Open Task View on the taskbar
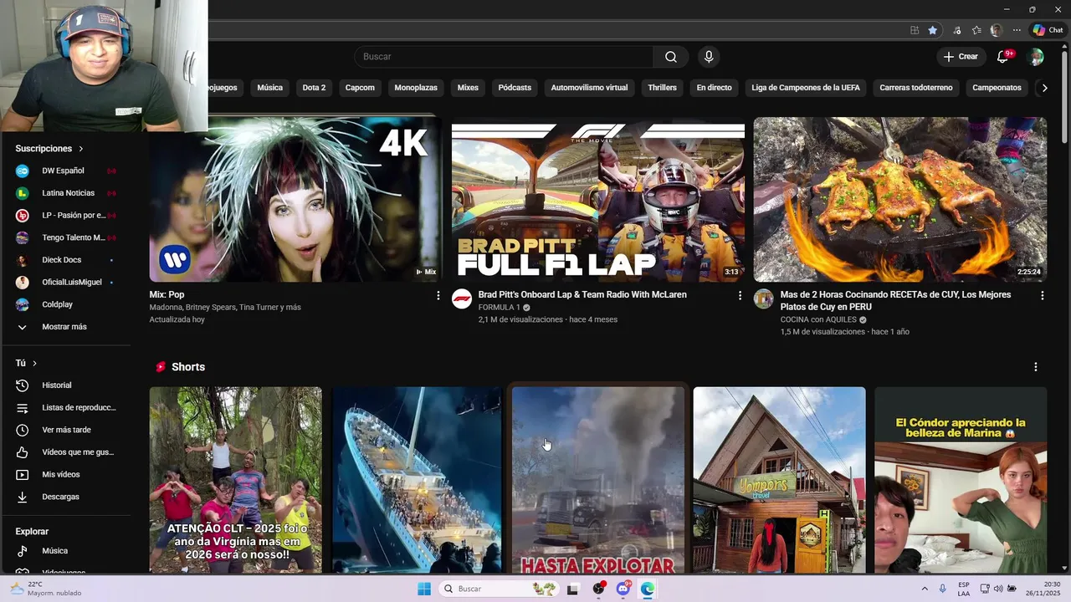 [573, 589]
